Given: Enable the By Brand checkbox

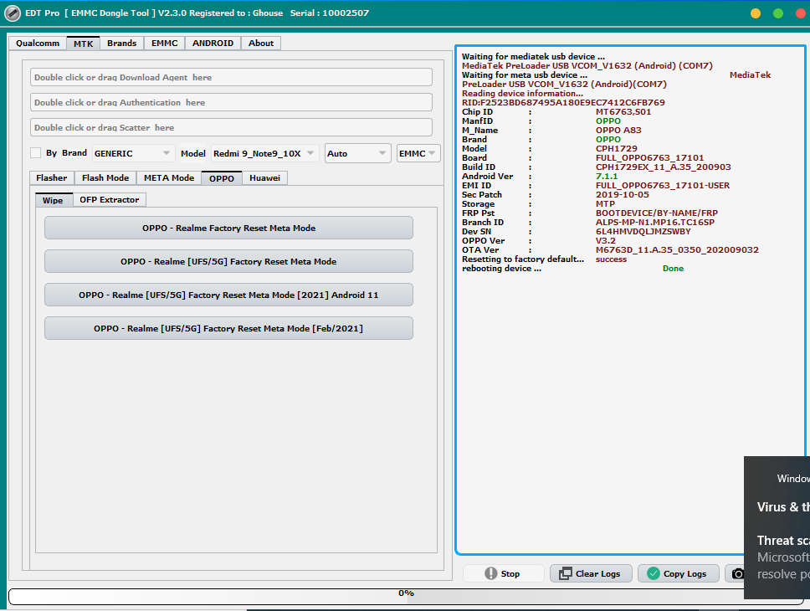Looking at the screenshot, I should [36, 153].
